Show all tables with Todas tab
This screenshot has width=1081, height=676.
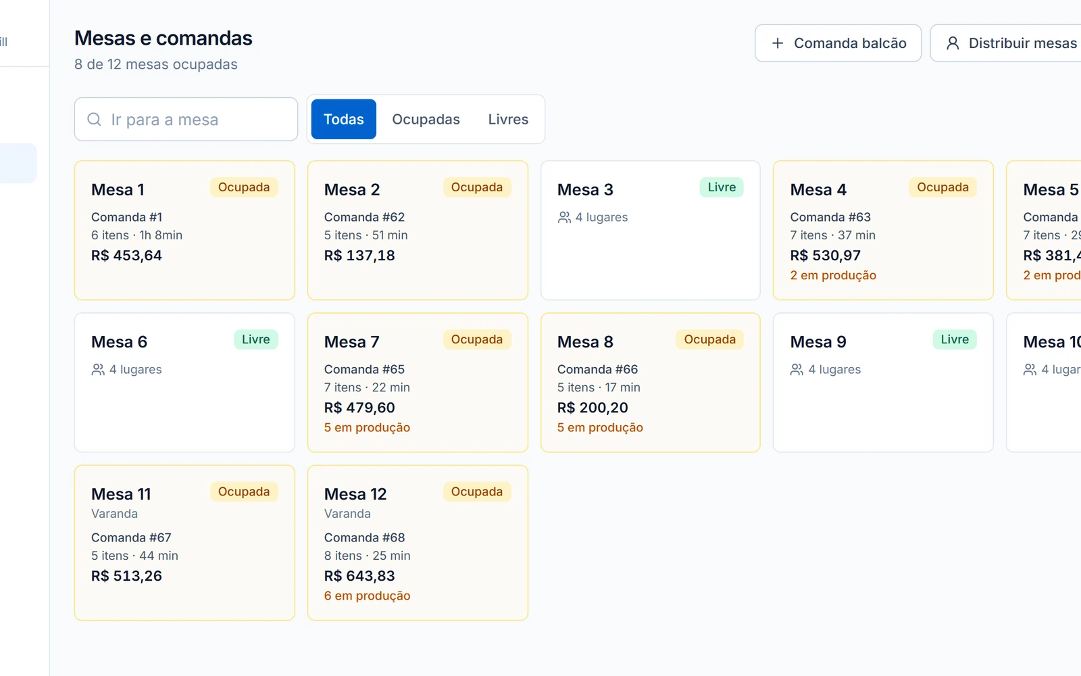click(344, 120)
